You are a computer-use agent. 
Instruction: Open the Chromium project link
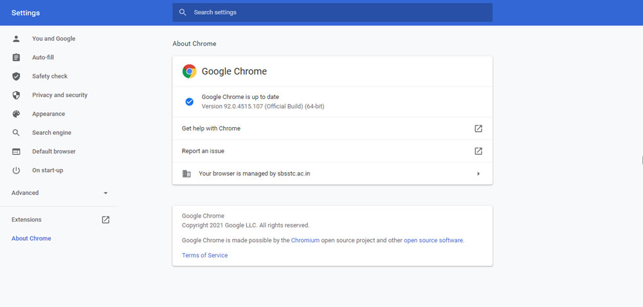pos(305,240)
